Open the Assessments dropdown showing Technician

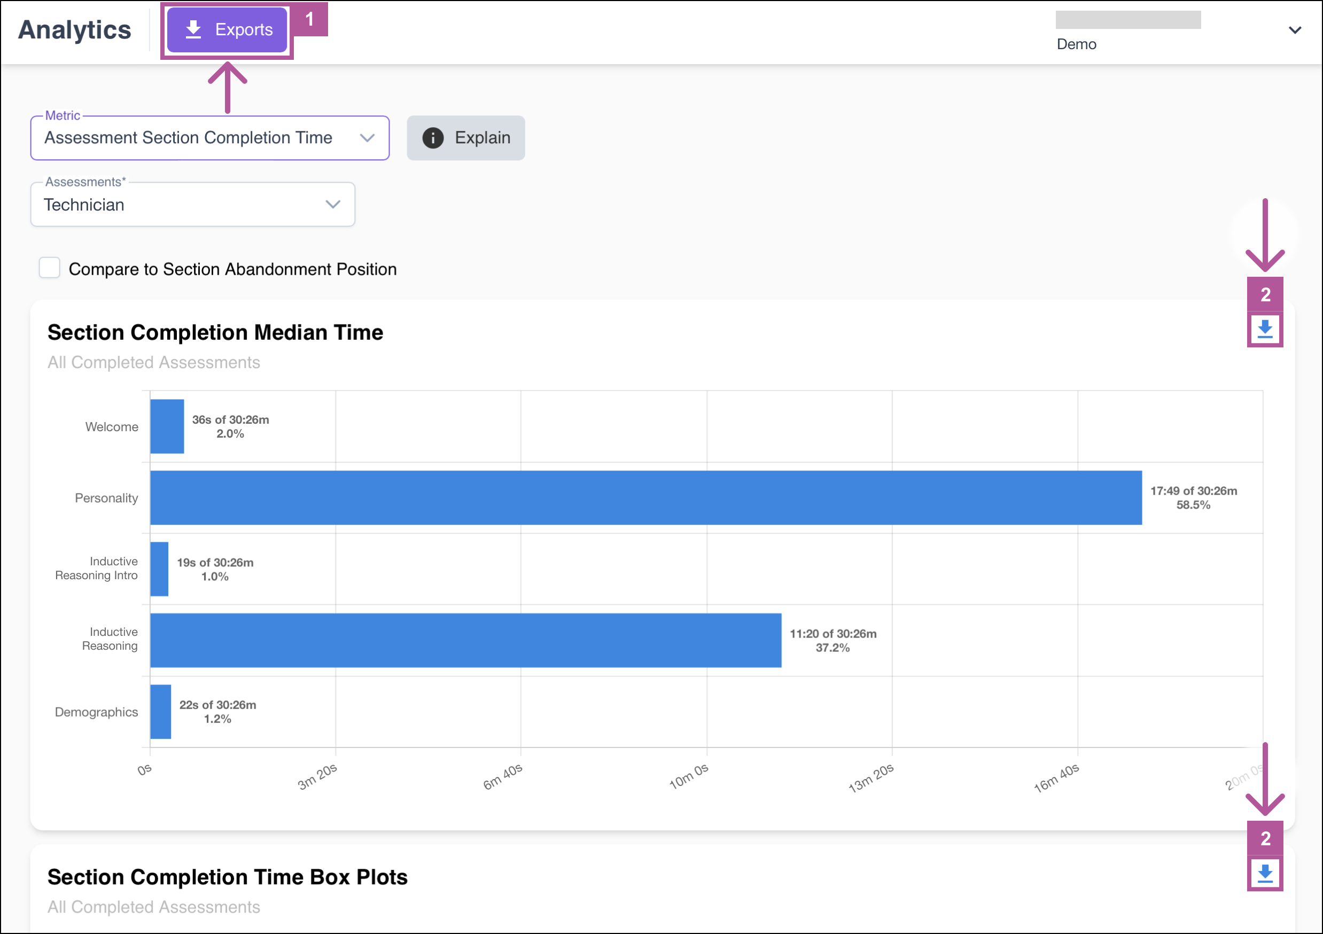[x=192, y=205]
